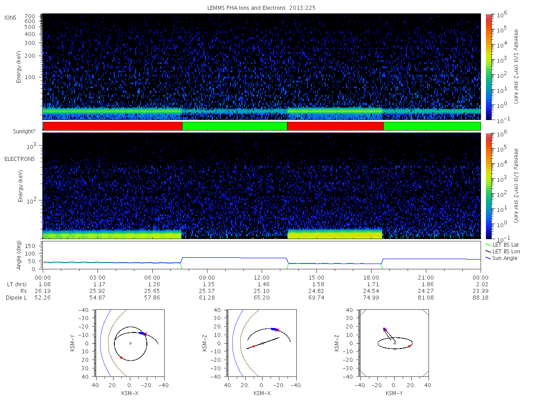Click the Angle (deg) axis label
Viewport: 534px width, 400px height.
20,256
